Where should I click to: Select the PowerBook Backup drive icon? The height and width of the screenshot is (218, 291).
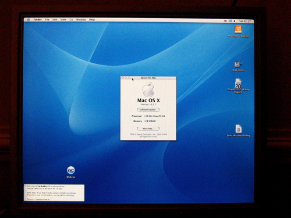238,30
